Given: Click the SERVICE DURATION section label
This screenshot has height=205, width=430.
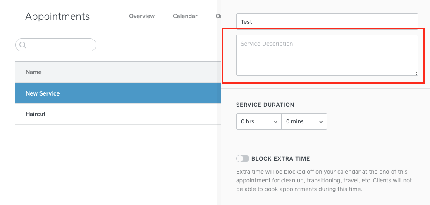Looking at the screenshot, I should coord(265,105).
